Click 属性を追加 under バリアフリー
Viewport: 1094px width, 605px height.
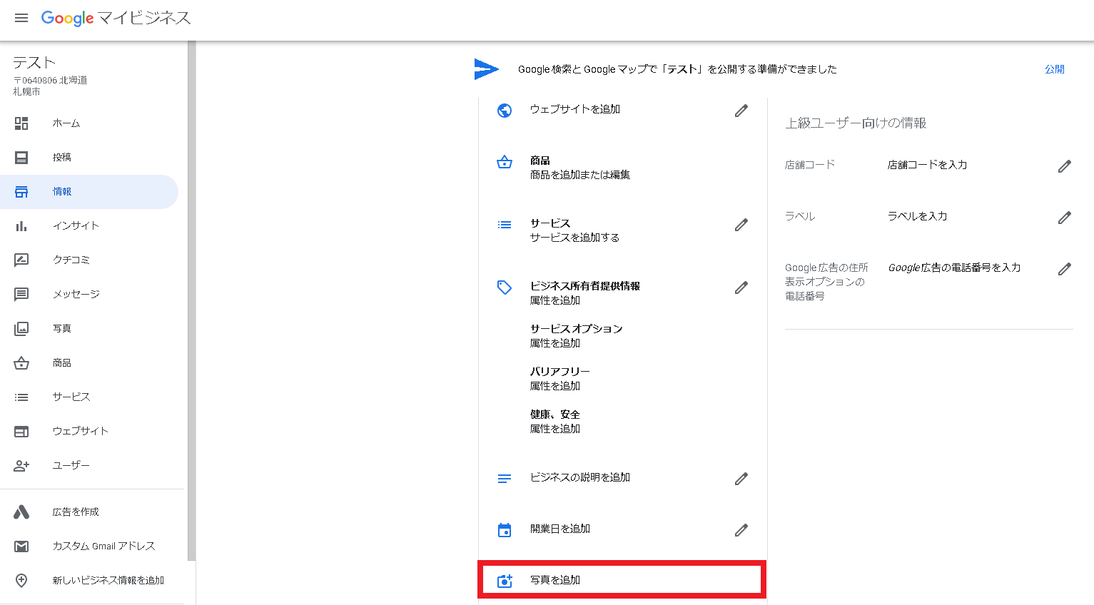pos(554,386)
